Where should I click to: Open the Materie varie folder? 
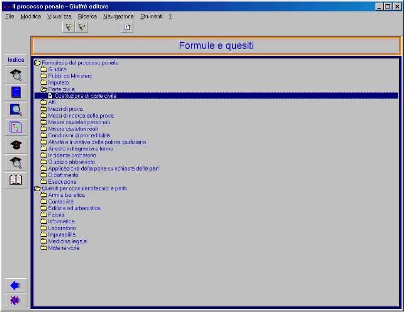click(60, 248)
